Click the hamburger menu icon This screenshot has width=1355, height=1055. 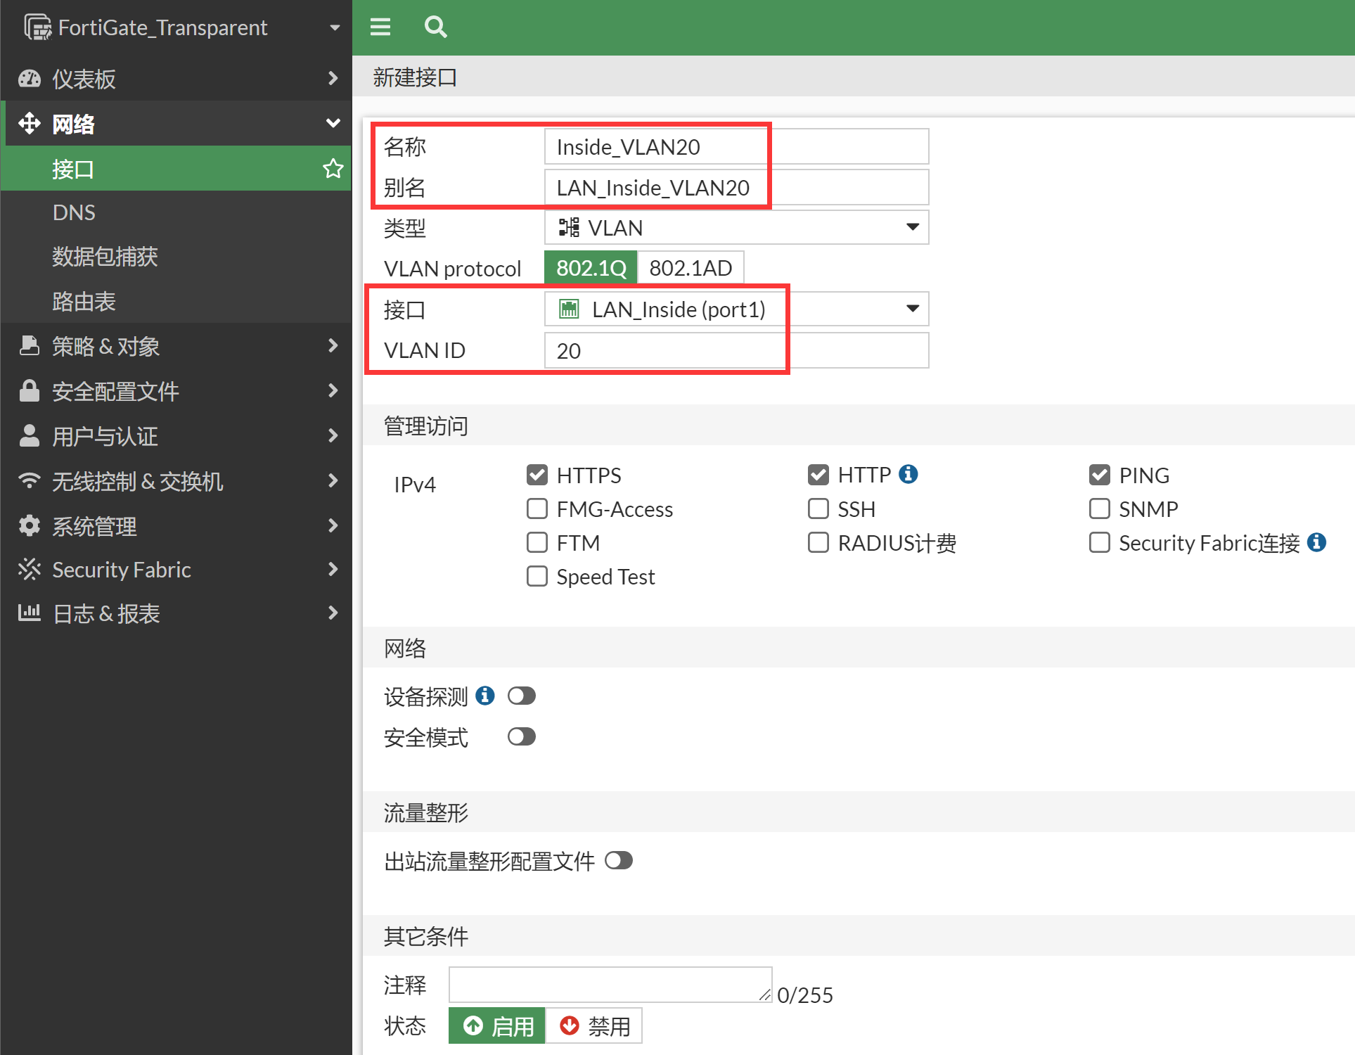380,27
